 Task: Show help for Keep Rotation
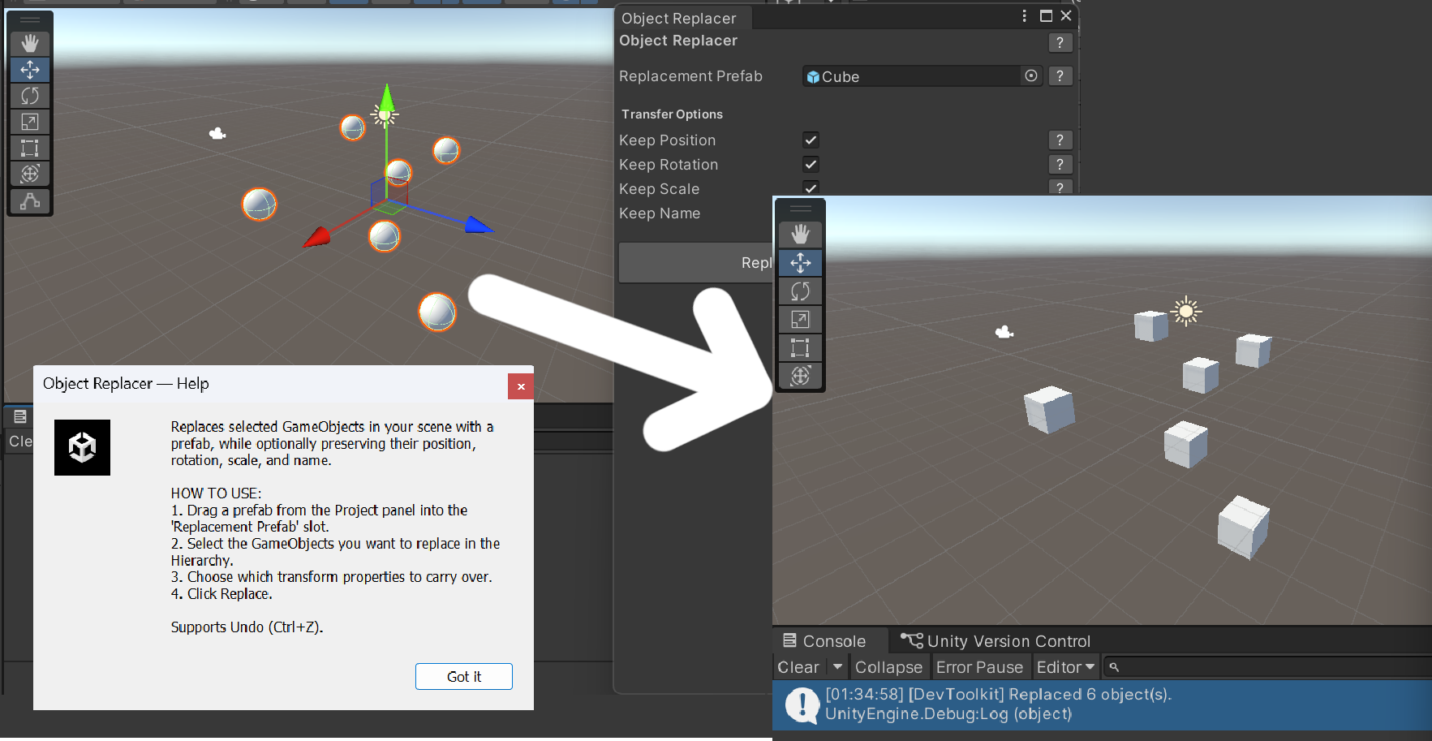[x=1060, y=165]
